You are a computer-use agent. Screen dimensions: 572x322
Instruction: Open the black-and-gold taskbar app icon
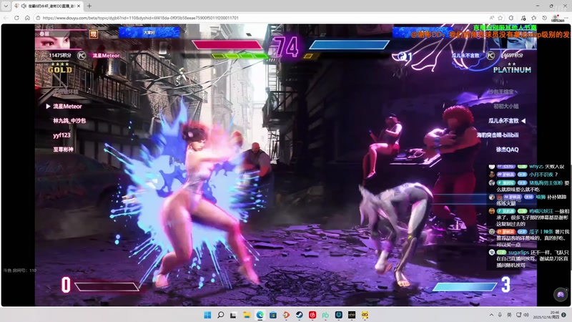pos(352,315)
